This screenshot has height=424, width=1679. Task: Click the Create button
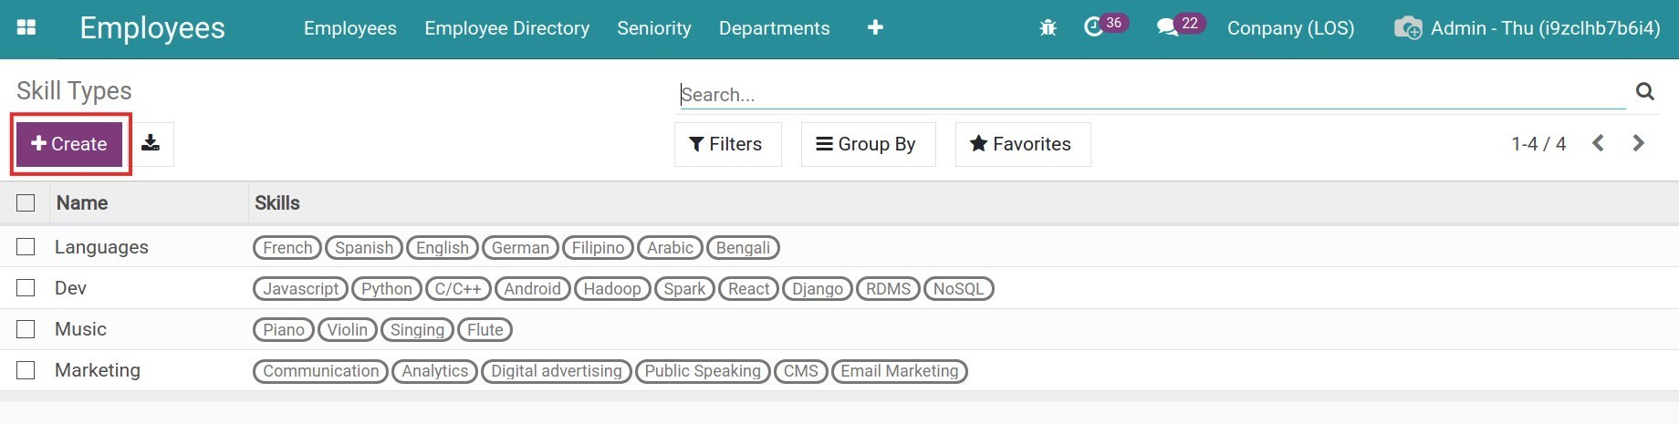[69, 144]
